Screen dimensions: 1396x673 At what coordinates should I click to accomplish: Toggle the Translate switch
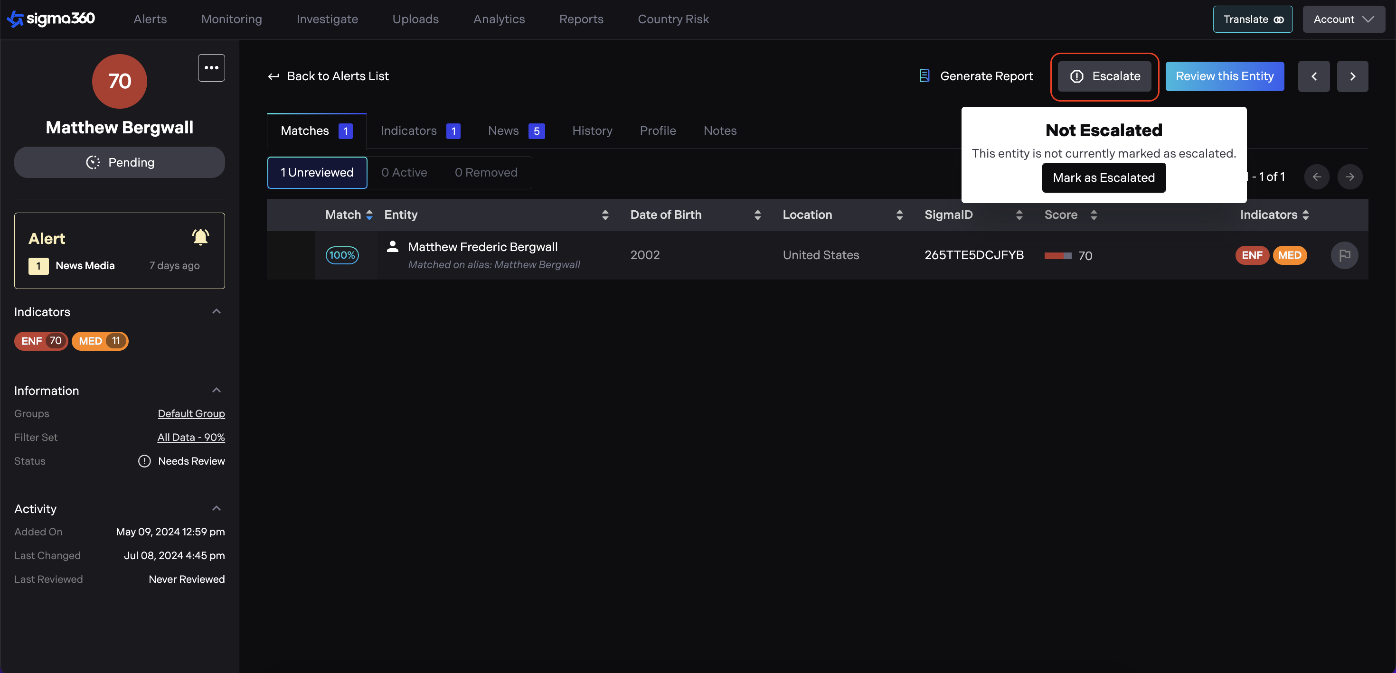coord(1278,19)
